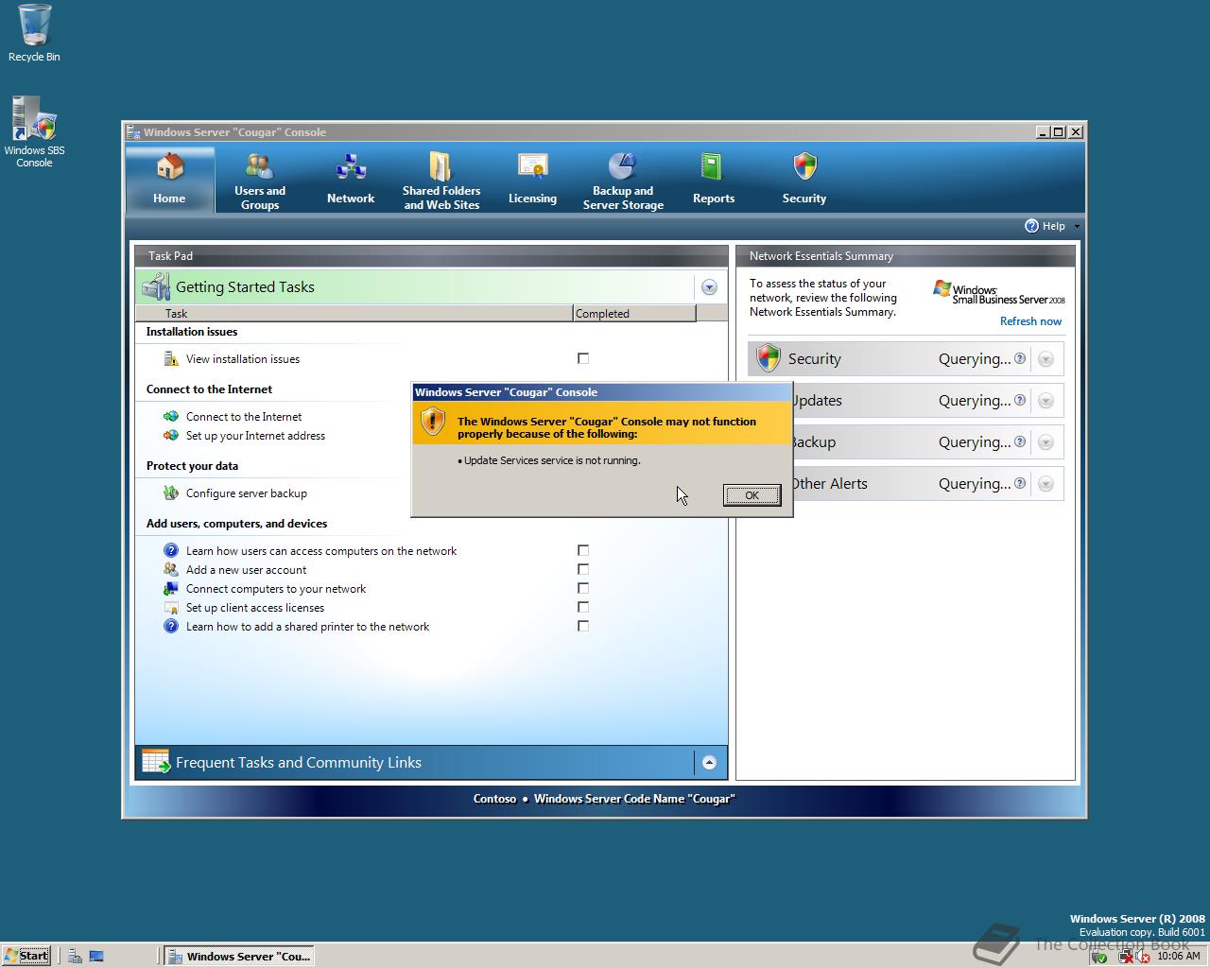Check Set up client access licenses box
The width and height of the screenshot is (1210, 968).
pyautogui.click(x=583, y=607)
